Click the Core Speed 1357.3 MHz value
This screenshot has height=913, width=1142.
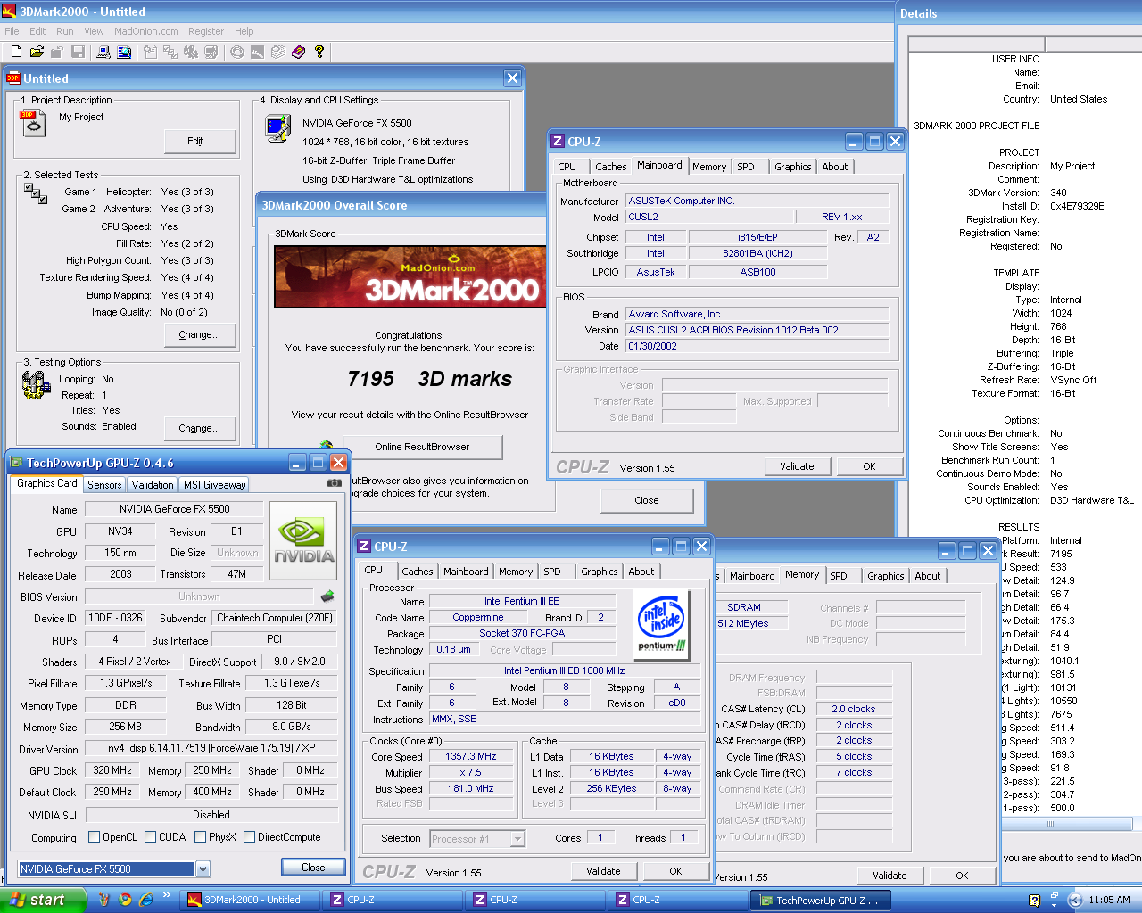(x=471, y=756)
